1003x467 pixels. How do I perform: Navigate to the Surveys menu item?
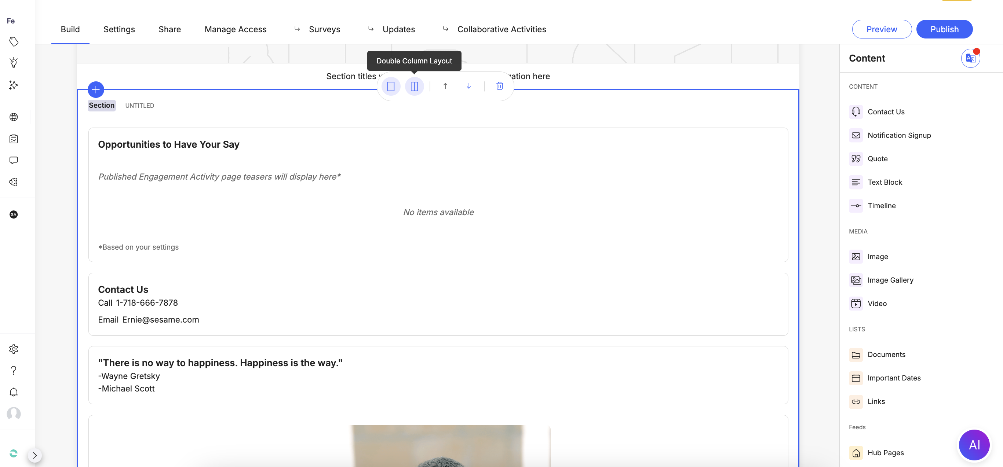click(324, 29)
